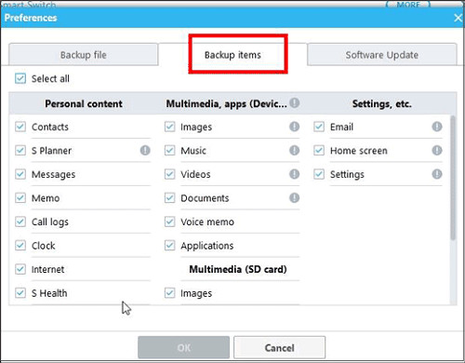Uncheck the S Health checkbox
This screenshot has height=363, width=465.
pyautogui.click(x=20, y=292)
